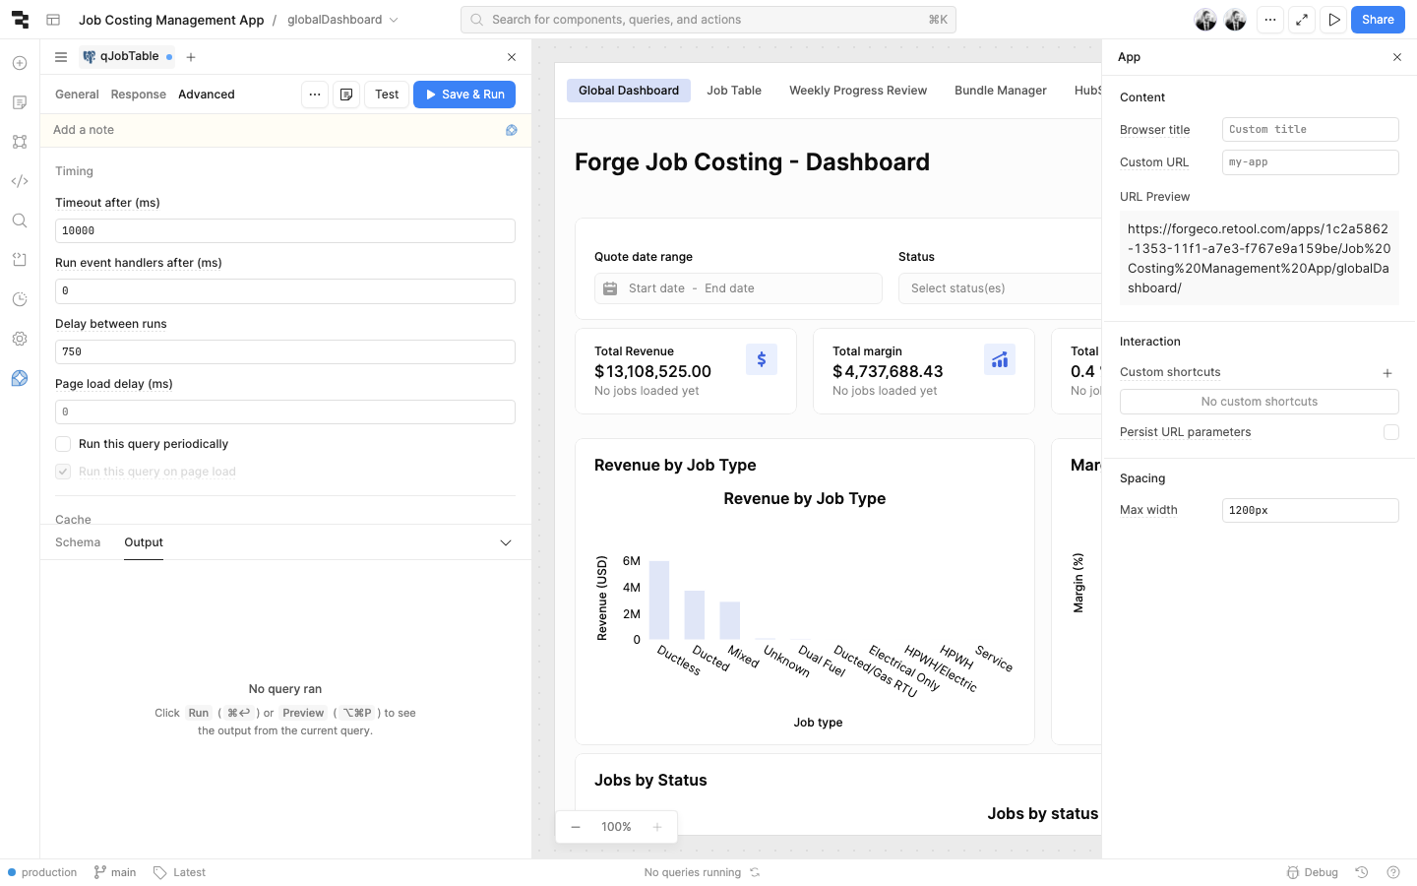Image resolution: width=1417 pixels, height=886 pixels.
Task: Add a custom shortcut with plus icon
Action: (x=1387, y=373)
